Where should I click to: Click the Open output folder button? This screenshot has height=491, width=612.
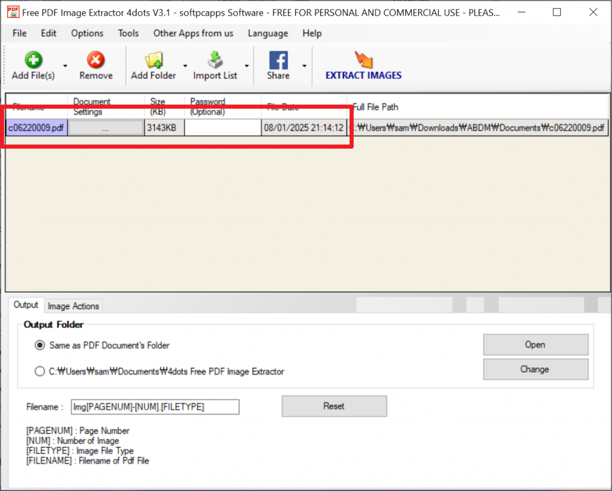coord(535,345)
